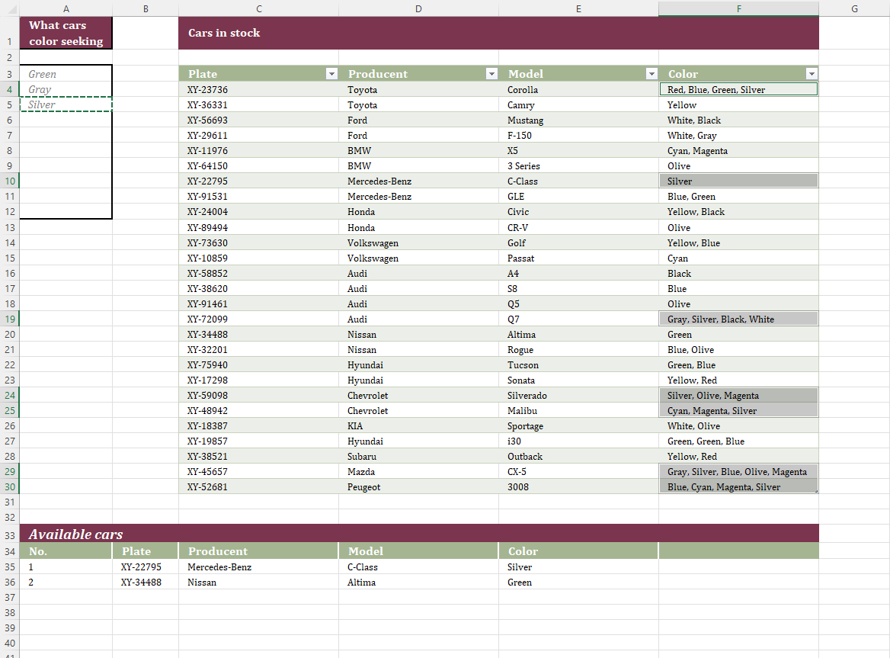This screenshot has height=658, width=890.
Task: Open the Color column filter dropdown
Action: [812, 74]
